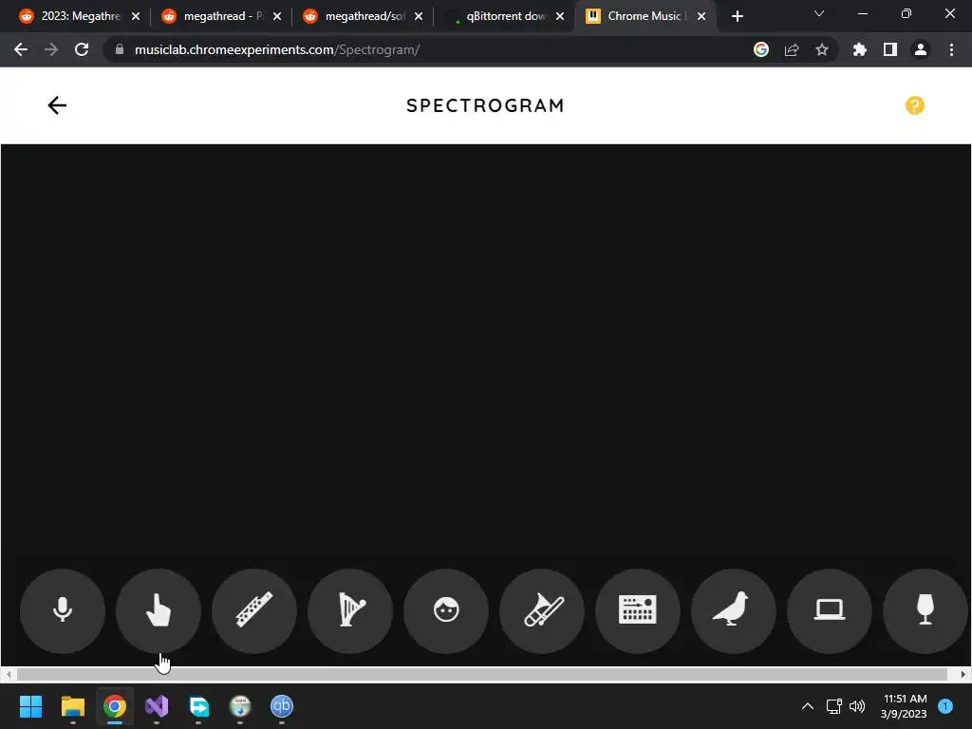Play the drum machine sample
This screenshot has width=972, height=729.
[638, 610]
